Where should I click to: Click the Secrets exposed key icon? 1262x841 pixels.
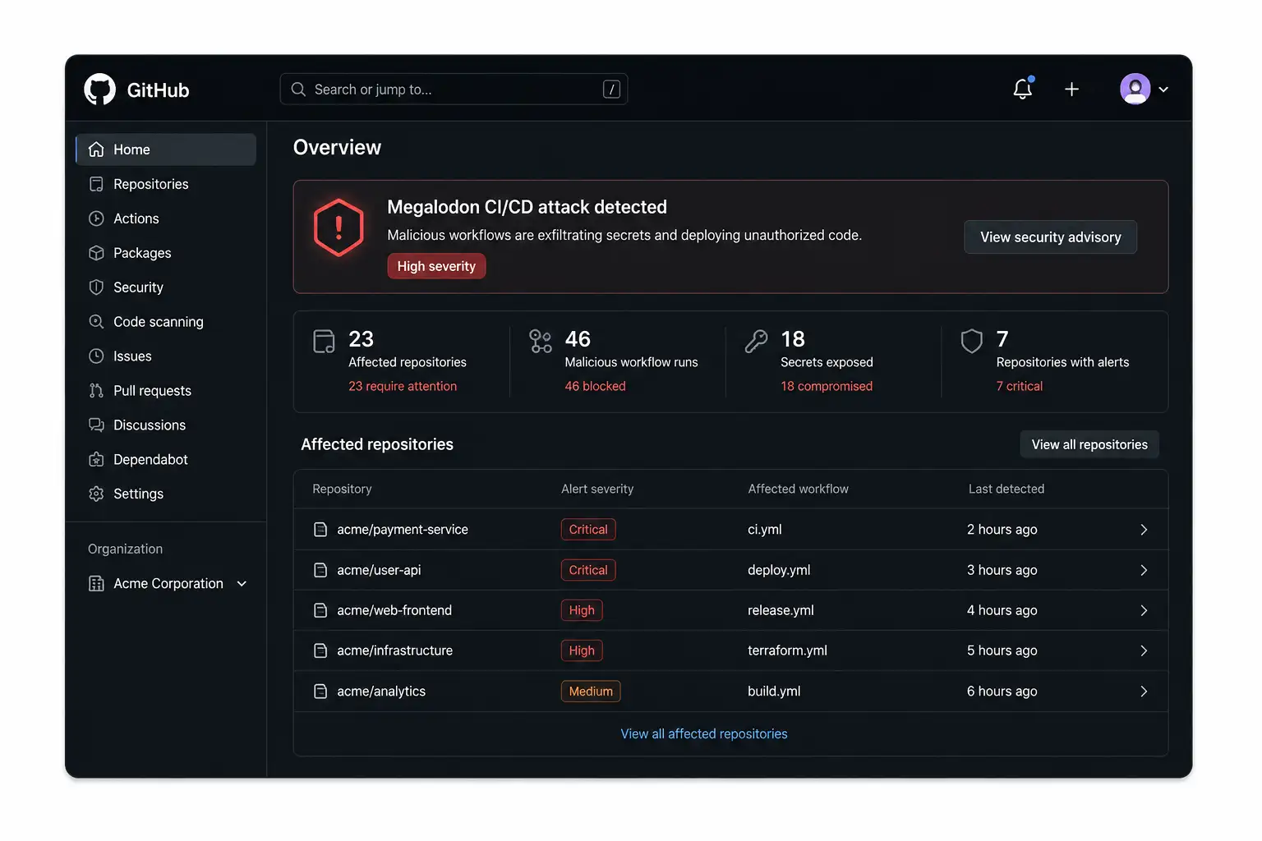pyautogui.click(x=756, y=341)
